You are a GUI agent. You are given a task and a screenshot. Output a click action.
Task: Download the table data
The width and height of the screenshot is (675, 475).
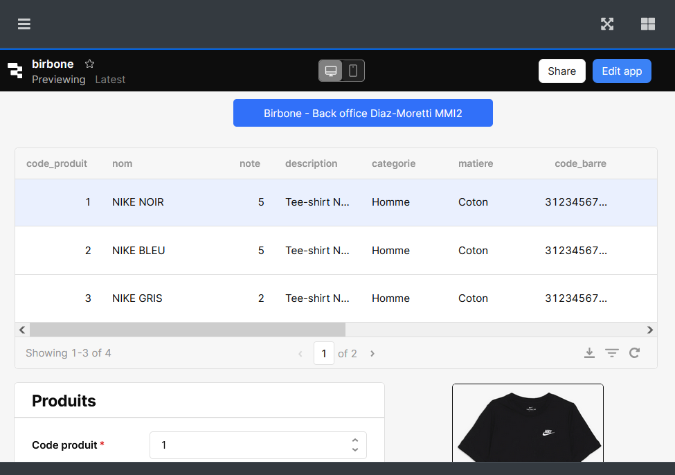point(589,353)
